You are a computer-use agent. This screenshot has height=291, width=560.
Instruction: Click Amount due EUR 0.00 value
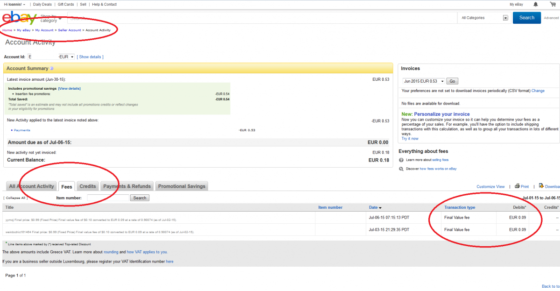click(378, 142)
